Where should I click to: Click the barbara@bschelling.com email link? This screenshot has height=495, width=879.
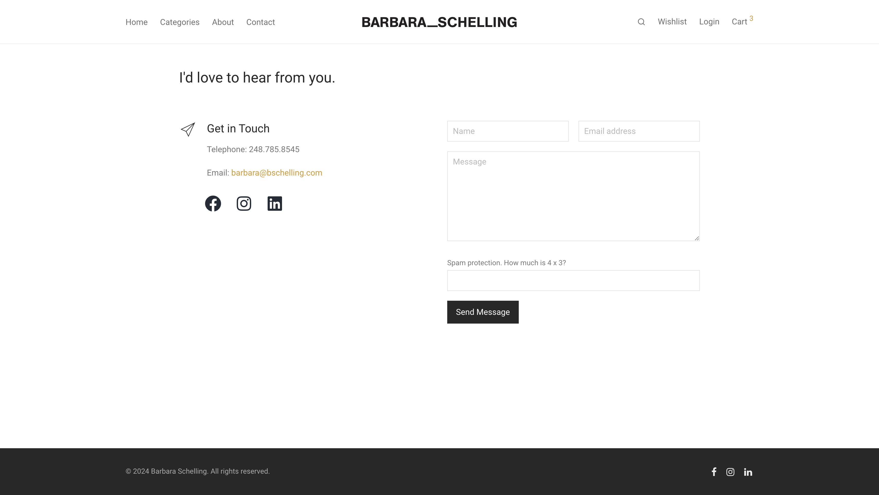click(276, 173)
